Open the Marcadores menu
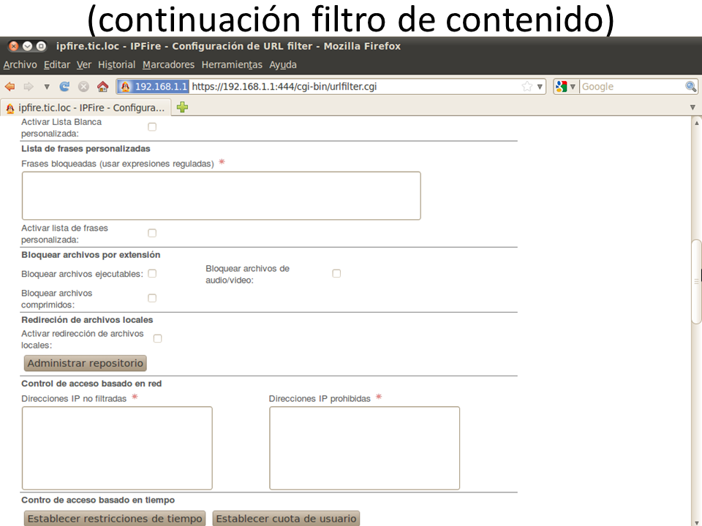 (168, 65)
